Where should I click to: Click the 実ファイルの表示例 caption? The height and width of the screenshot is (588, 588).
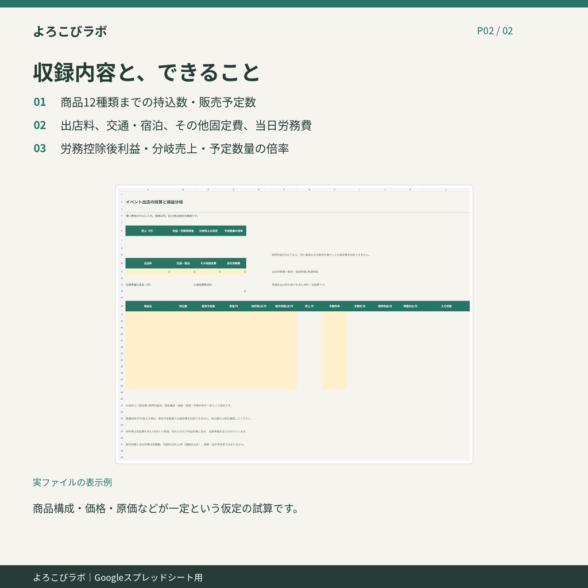pos(72,482)
